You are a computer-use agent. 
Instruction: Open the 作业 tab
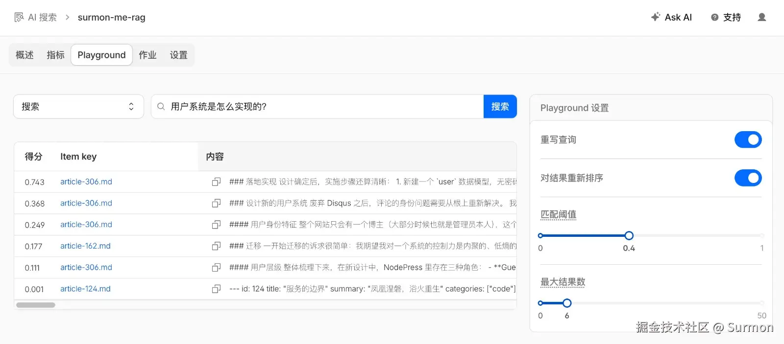coord(147,55)
